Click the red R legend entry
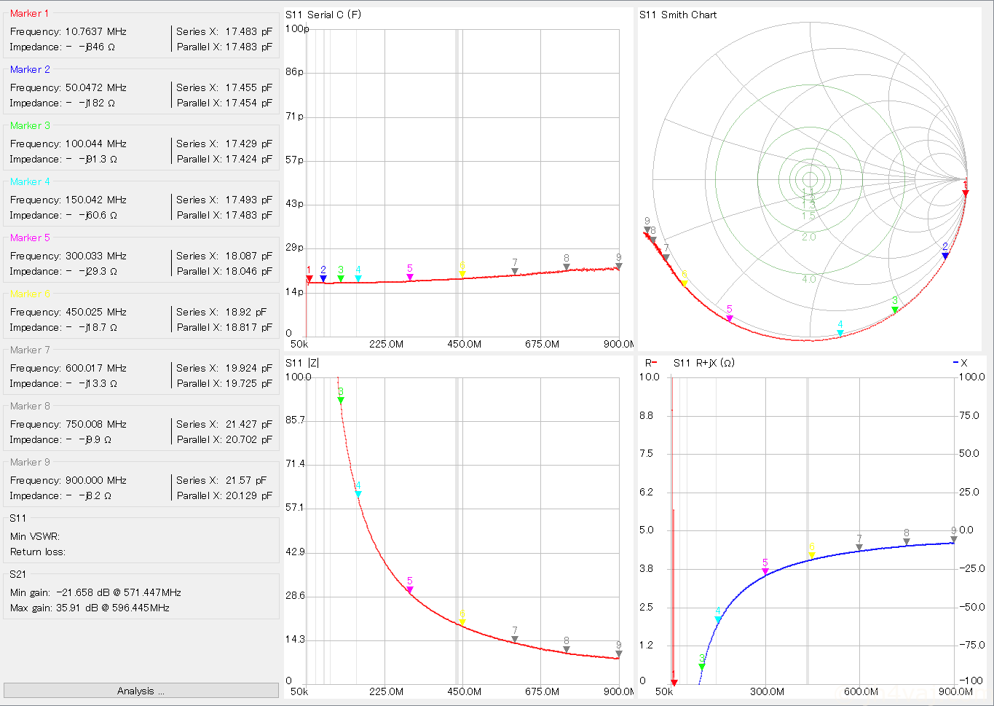Screen dimensions: 994x706 [x=651, y=363]
